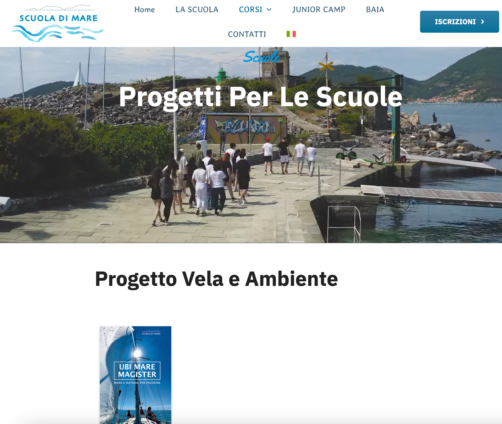Expand the CORSI dropdown chevron
Image resolution: width=502 pixels, height=424 pixels.
(269, 10)
